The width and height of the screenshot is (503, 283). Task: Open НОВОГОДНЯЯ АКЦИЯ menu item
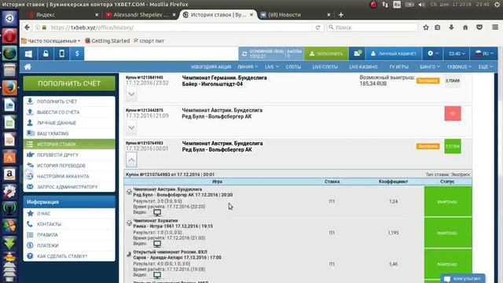pos(211,67)
